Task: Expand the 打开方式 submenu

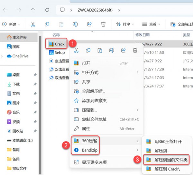Action: point(106,72)
